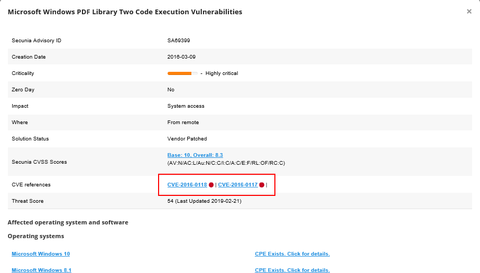This screenshot has height=273, width=480.
Task: Open the Microsoft Windows 10 link
Action: [x=41, y=254]
